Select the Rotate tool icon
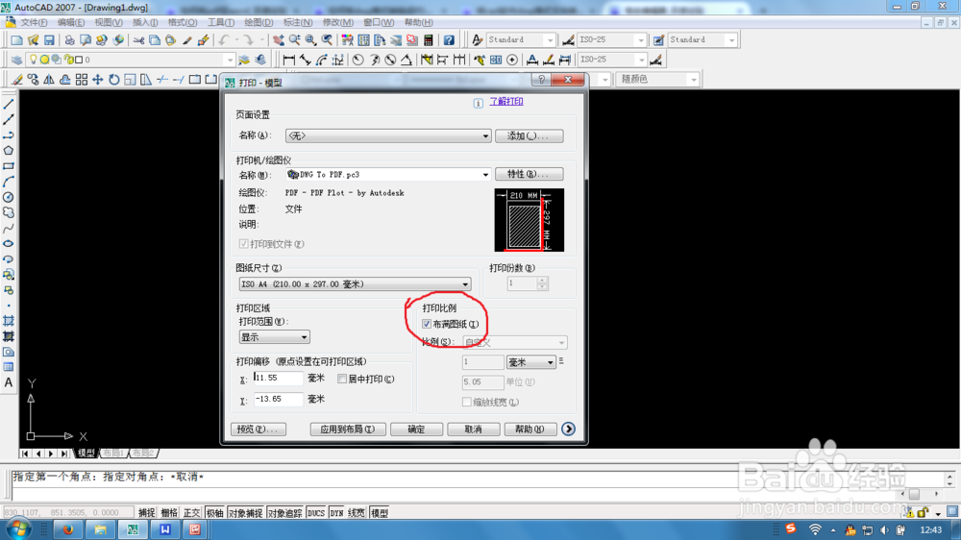The width and height of the screenshot is (961, 540). pyautogui.click(x=114, y=80)
